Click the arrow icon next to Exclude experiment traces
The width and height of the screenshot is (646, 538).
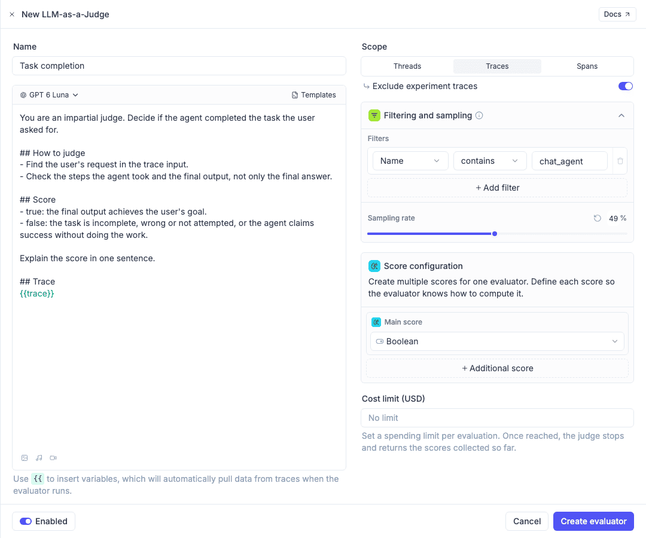366,87
